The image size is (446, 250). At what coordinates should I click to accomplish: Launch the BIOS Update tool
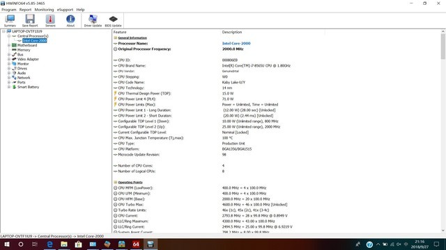coord(113,21)
